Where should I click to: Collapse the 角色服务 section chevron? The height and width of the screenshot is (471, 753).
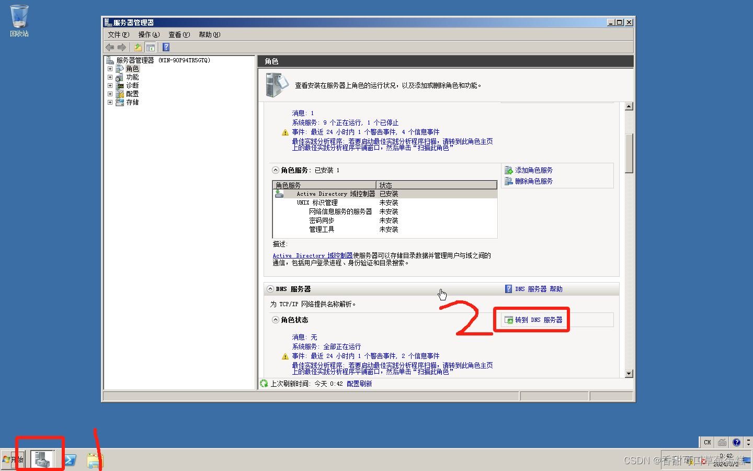pyautogui.click(x=276, y=170)
